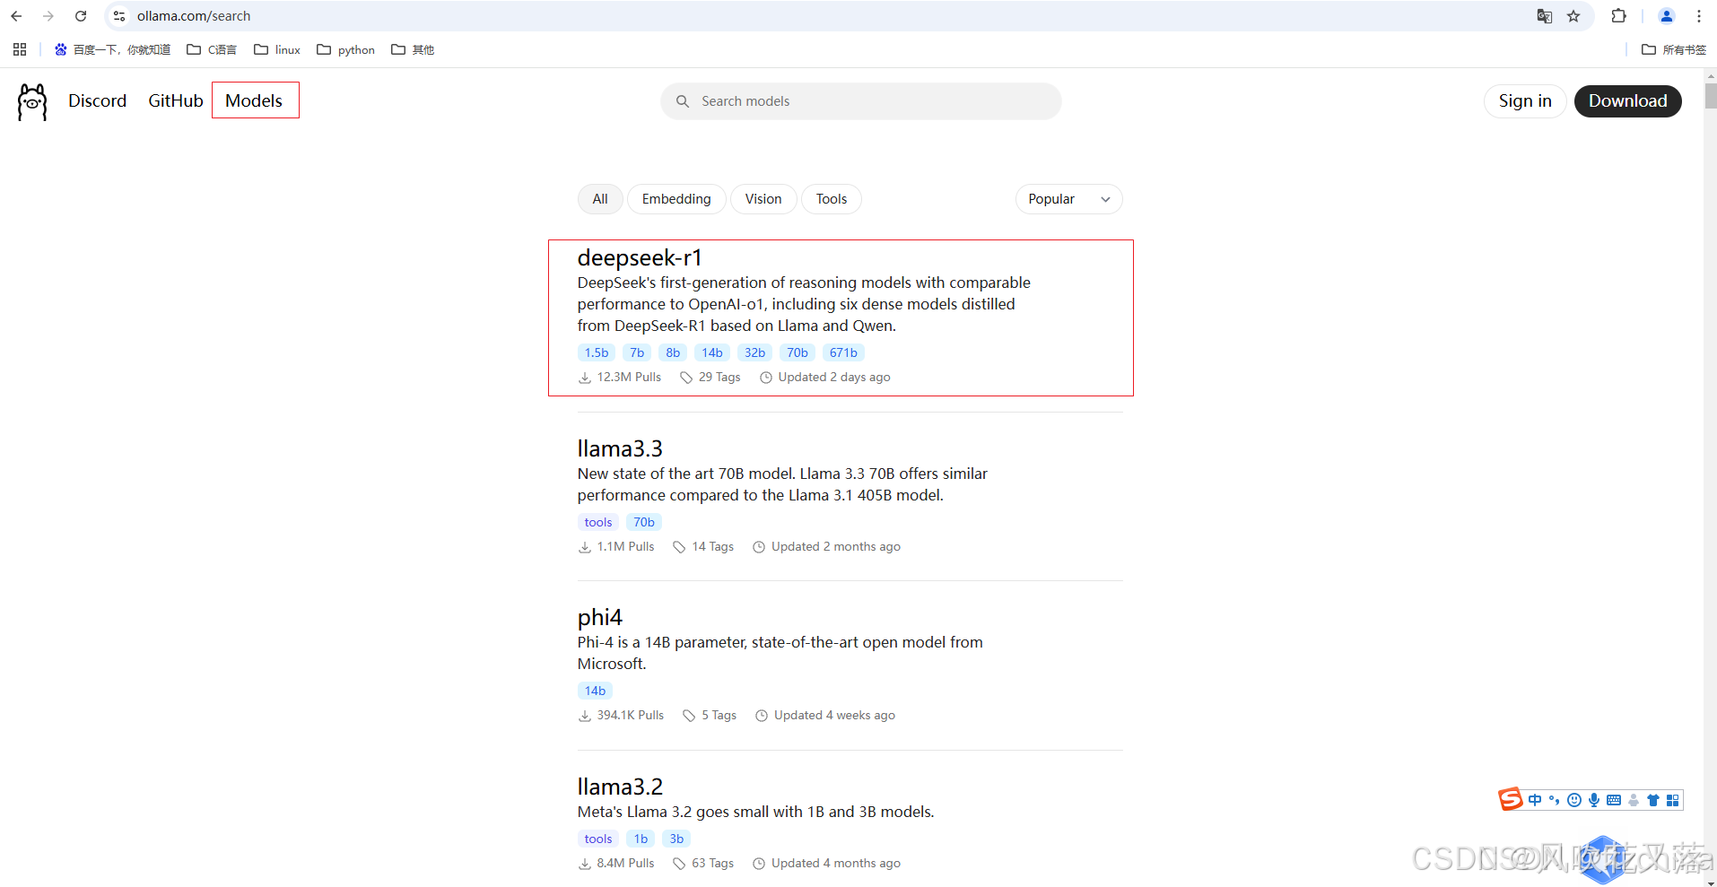Click the Sign in button
Screen dimensions: 1717x887
[1525, 100]
